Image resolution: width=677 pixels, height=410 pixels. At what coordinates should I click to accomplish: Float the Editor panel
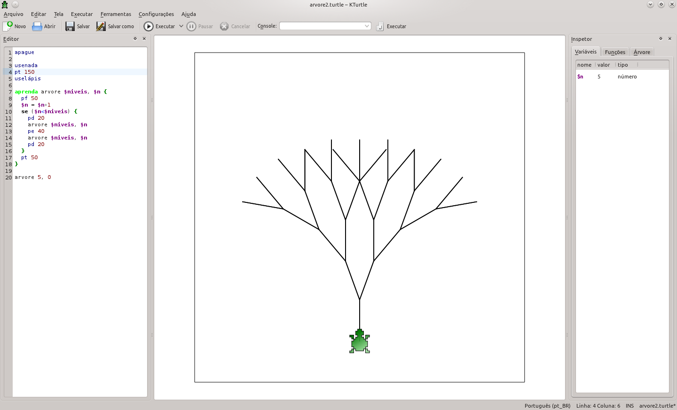(x=135, y=39)
